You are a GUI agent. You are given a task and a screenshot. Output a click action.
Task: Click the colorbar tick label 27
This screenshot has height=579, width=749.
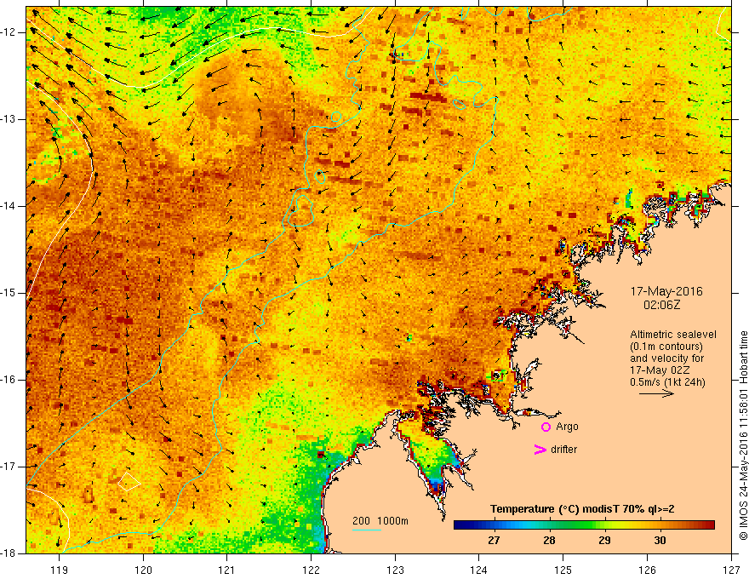click(x=494, y=541)
